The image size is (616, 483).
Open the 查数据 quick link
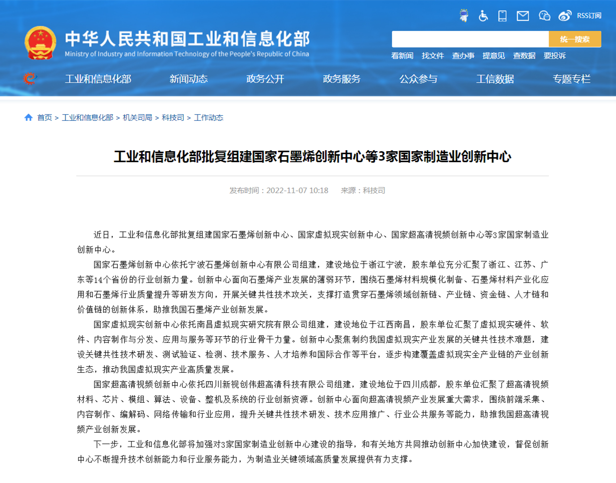(524, 56)
